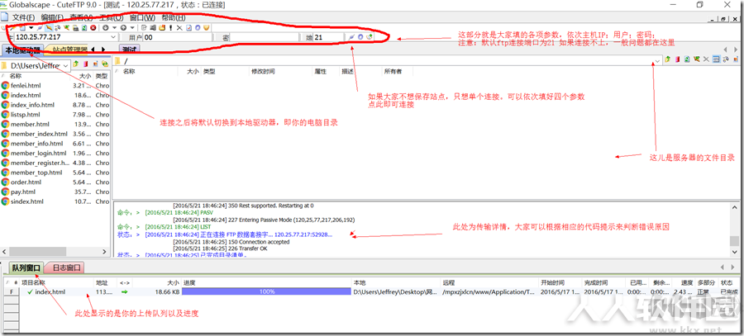Click the black exclamation mark toolbar icon

[x=171, y=28]
